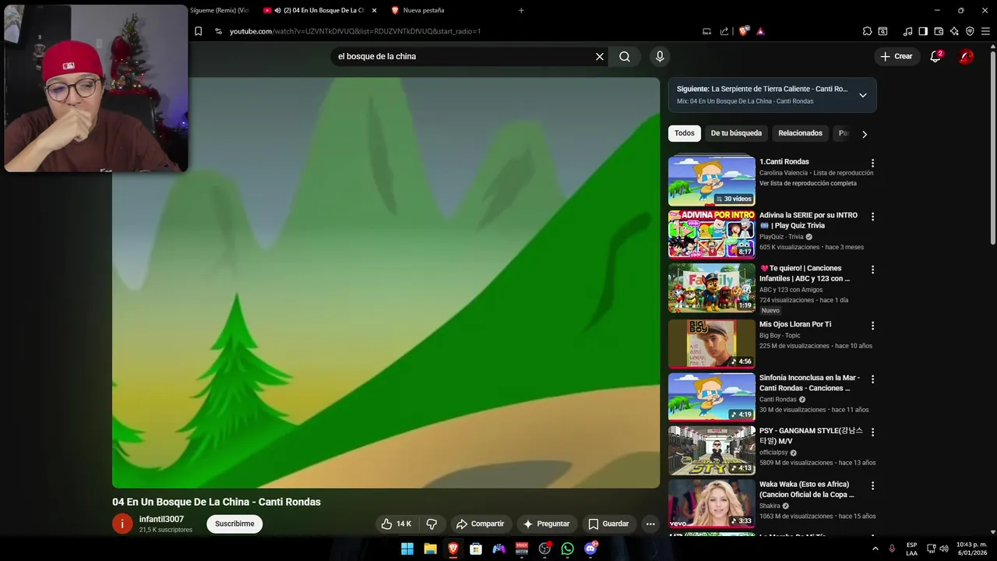Image resolution: width=997 pixels, height=561 pixels.
Task: Open Brave Shields lion icon
Action: pyautogui.click(x=744, y=31)
